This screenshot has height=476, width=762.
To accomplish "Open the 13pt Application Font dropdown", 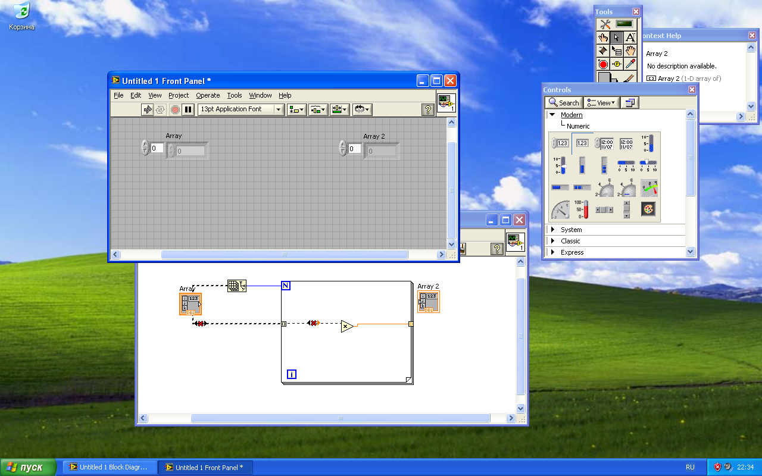I will (x=241, y=109).
